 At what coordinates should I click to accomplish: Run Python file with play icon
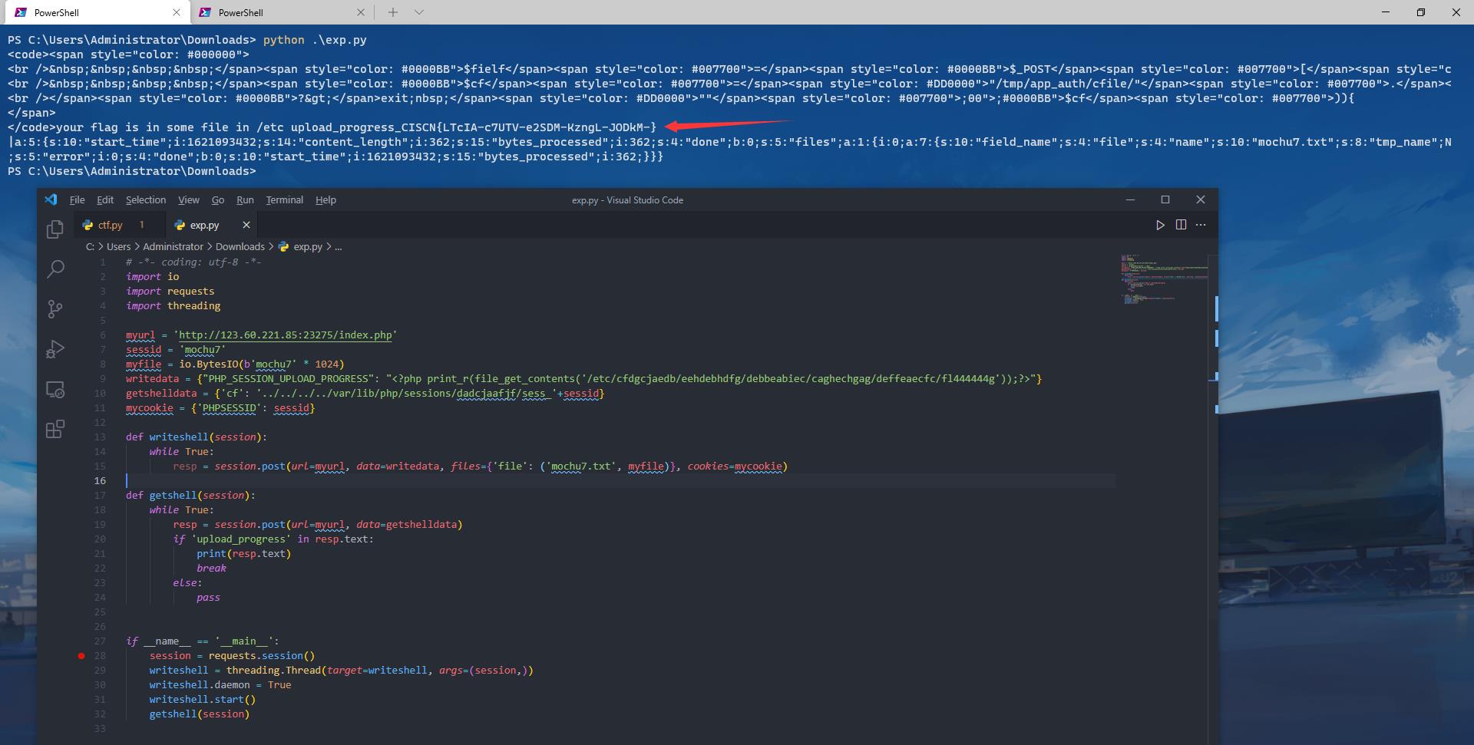tap(1160, 225)
